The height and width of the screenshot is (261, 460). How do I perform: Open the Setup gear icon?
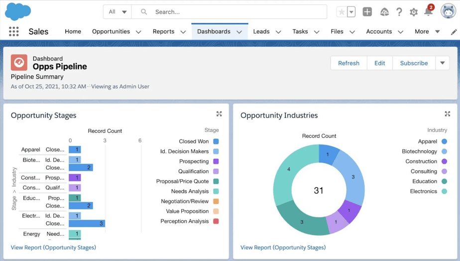414,12
